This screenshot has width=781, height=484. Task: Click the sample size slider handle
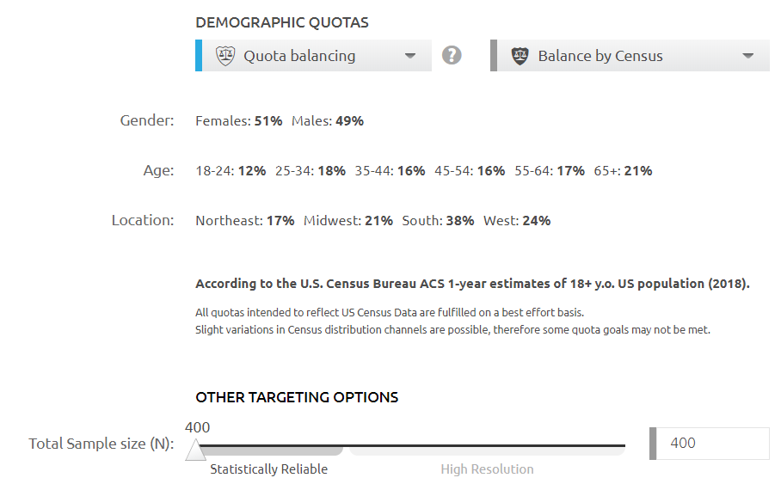pos(195,450)
